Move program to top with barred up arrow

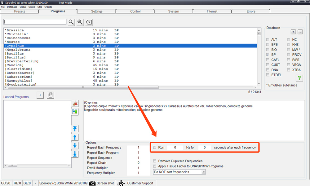pyautogui.click(x=75, y=129)
